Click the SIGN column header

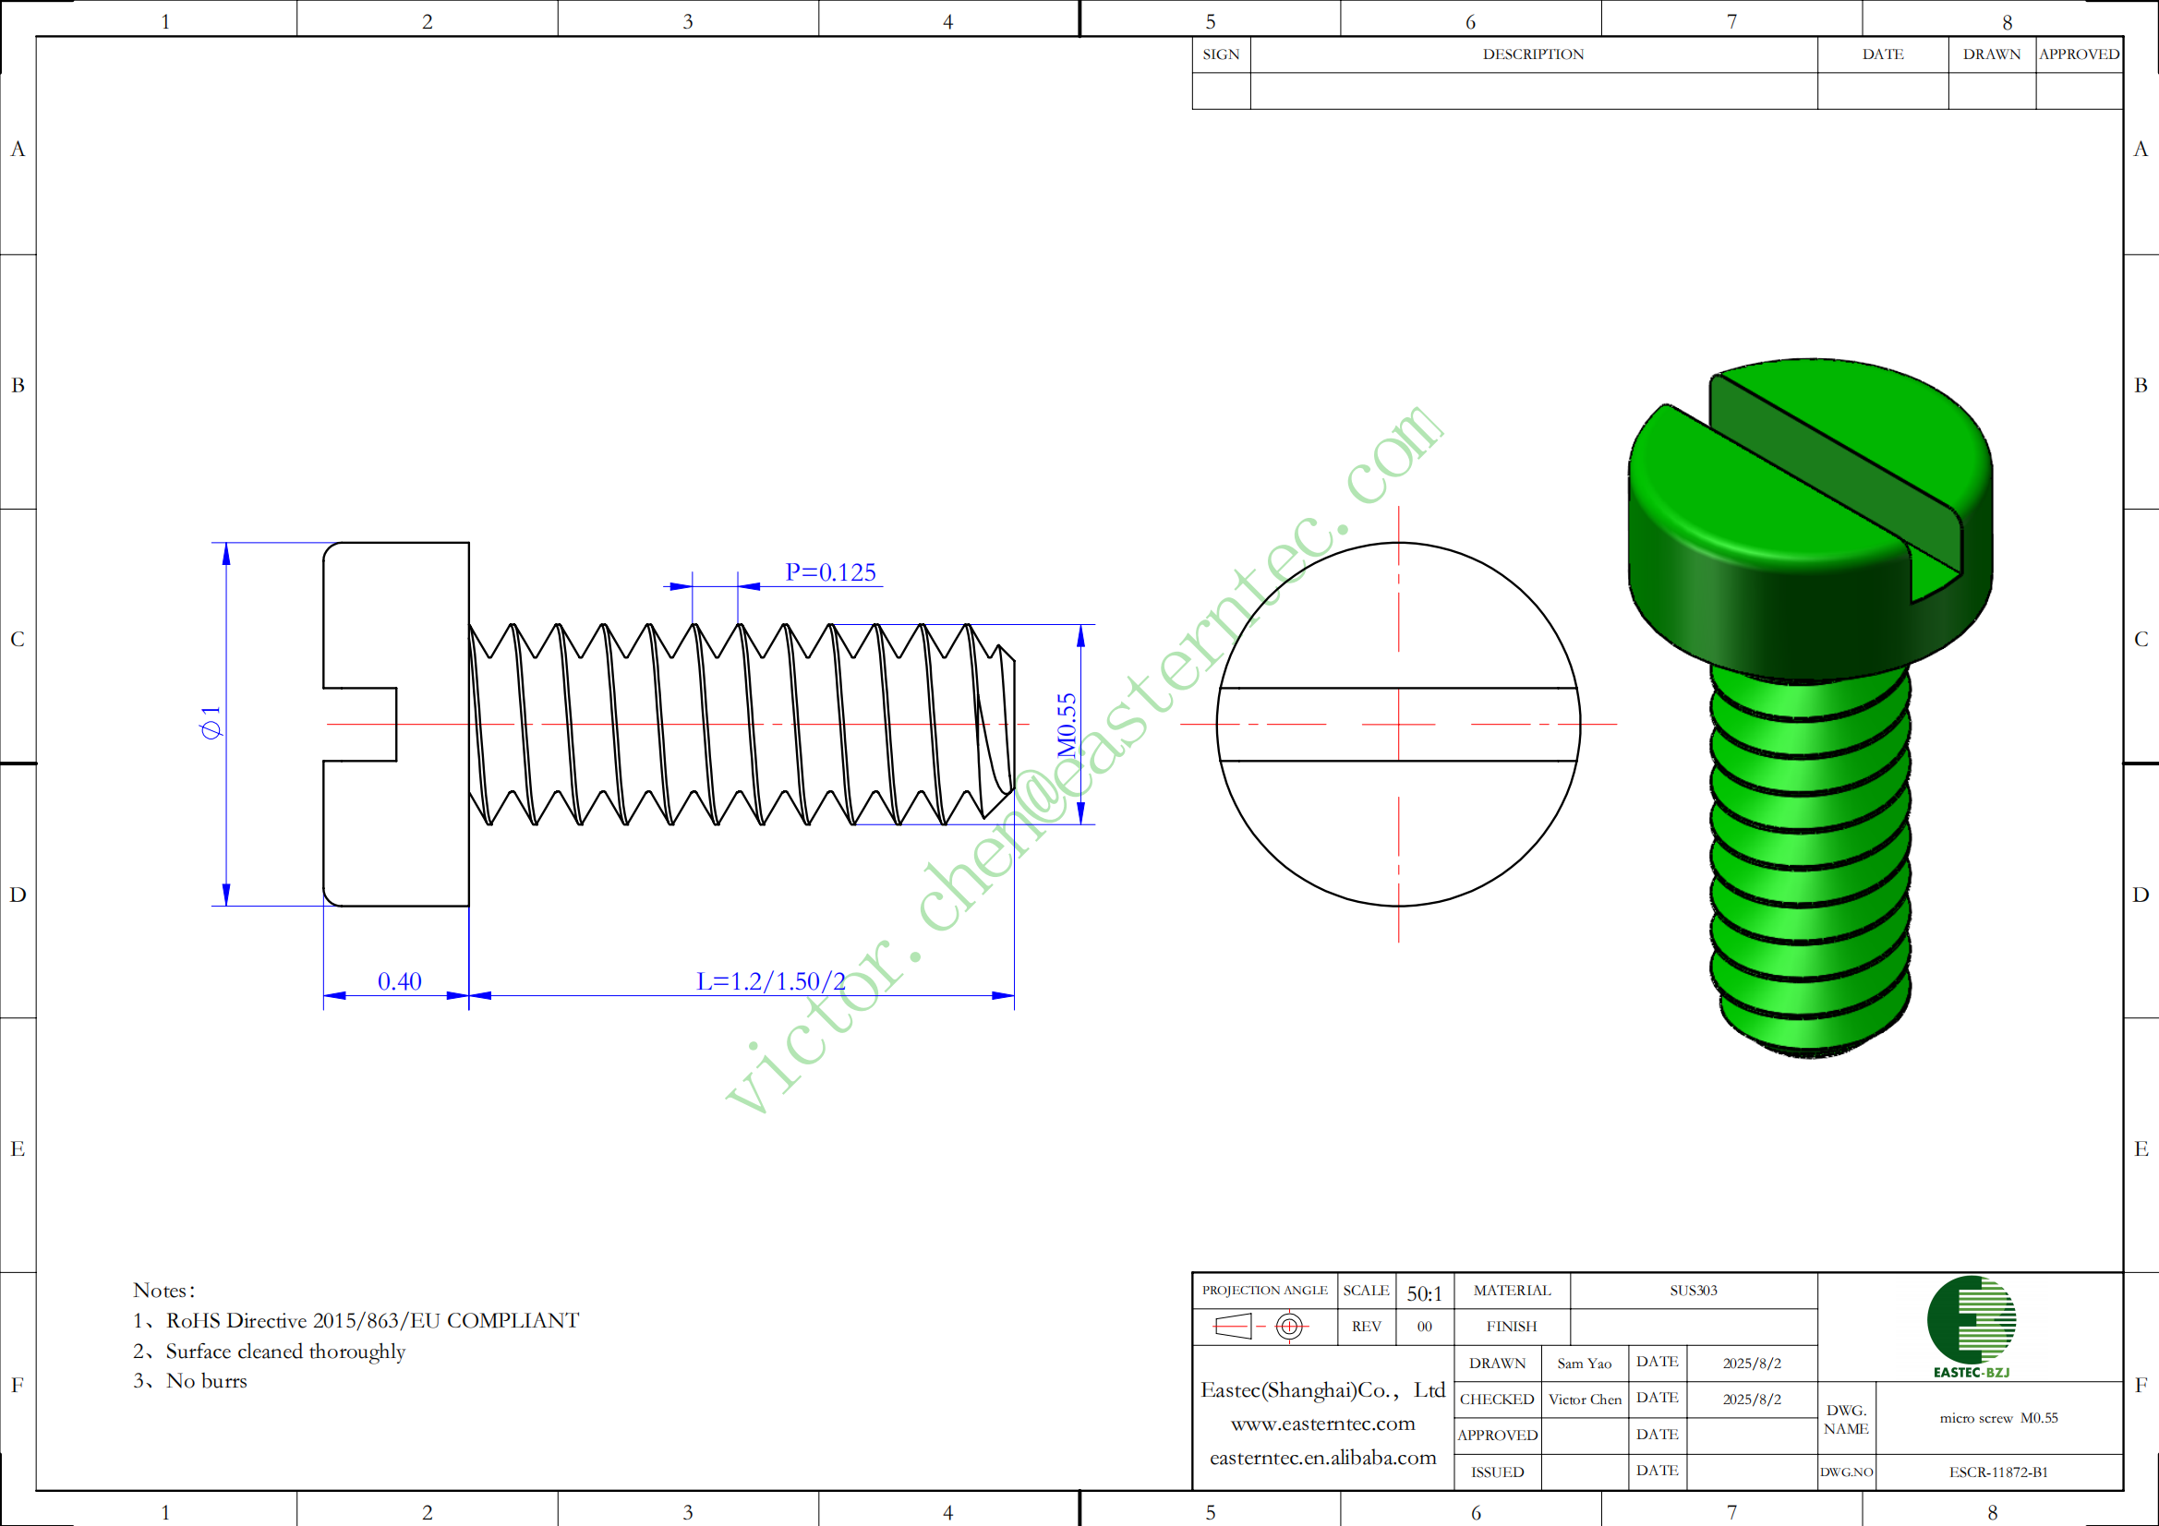tap(1221, 54)
